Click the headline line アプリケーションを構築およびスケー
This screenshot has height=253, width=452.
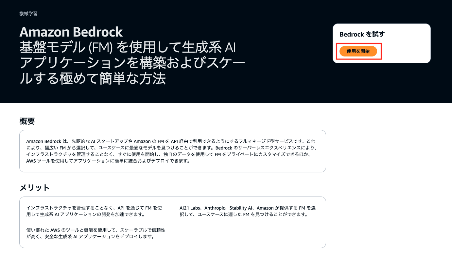pos(132,63)
